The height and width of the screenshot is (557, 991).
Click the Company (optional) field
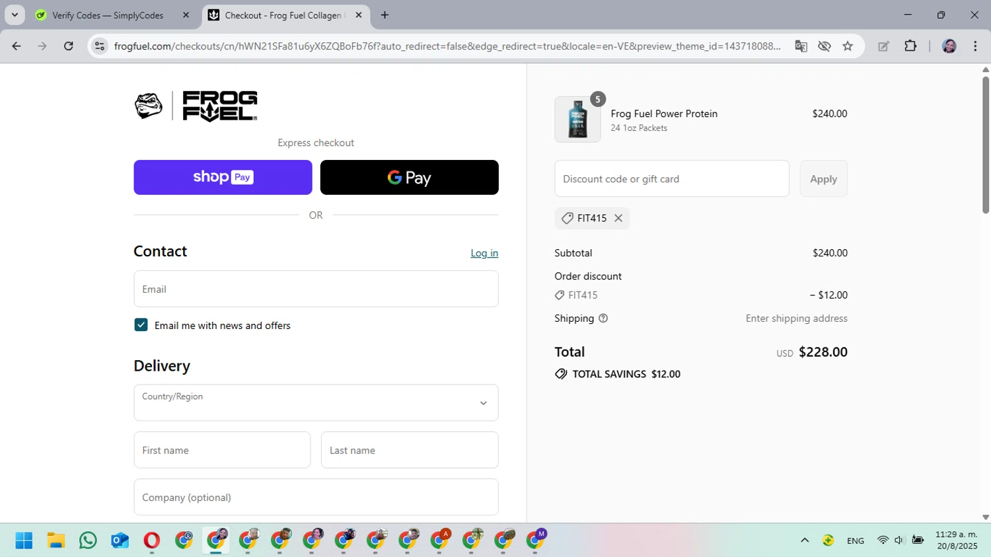pos(316,497)
